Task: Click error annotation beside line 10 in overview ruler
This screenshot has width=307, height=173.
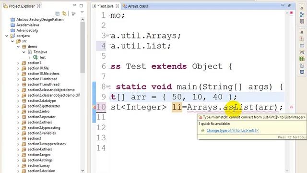Action: click(292, 108)
